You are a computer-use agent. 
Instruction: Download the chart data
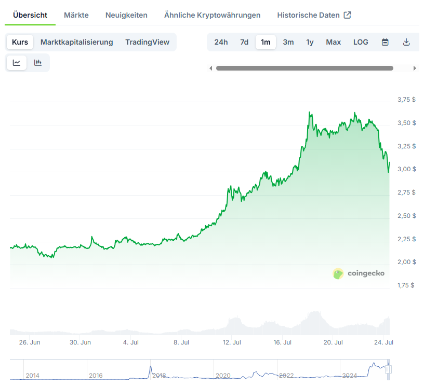pyautogui.click(x=406, y=42)
